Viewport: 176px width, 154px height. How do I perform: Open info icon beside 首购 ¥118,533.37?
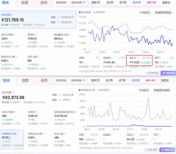tap(58, 17)
